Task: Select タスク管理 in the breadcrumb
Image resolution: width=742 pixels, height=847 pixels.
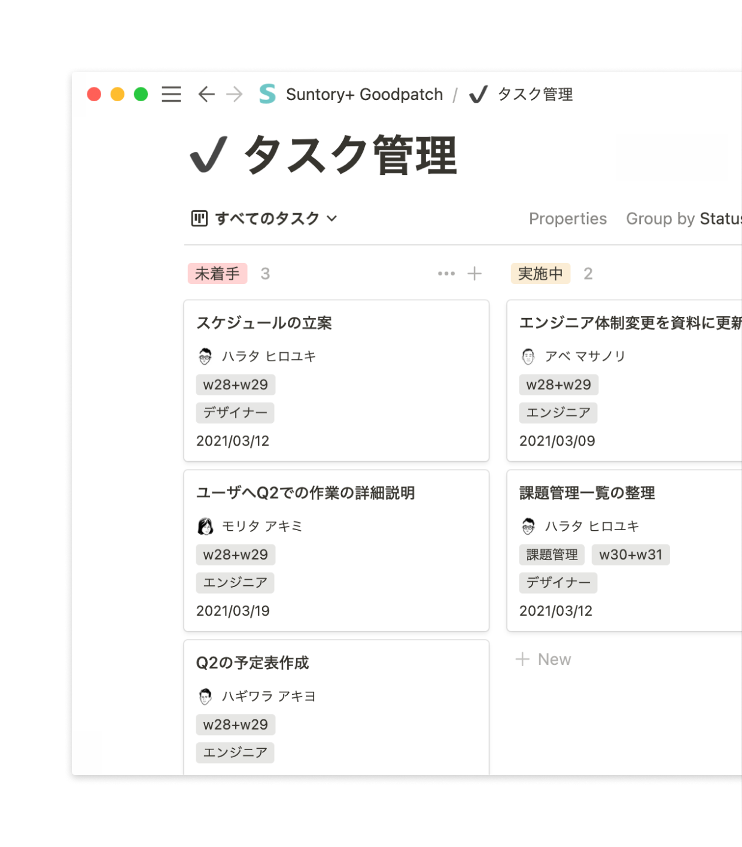Action: coord(534,94)
